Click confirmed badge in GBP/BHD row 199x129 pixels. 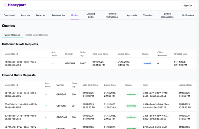point(131,106)
